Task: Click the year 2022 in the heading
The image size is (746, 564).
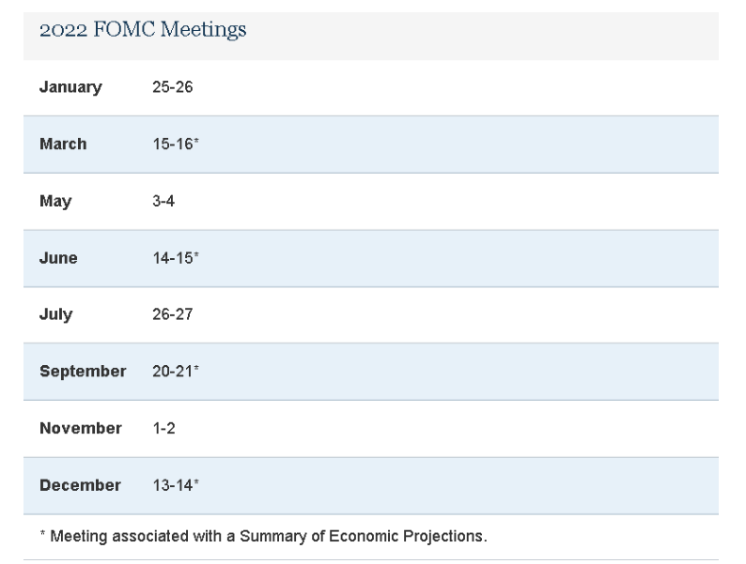Action: point(61,30)
